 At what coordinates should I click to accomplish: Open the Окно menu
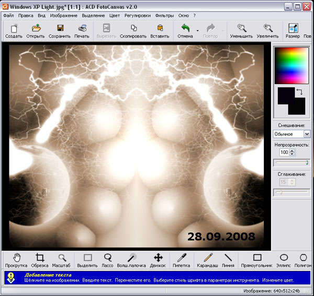coord(184,16)
